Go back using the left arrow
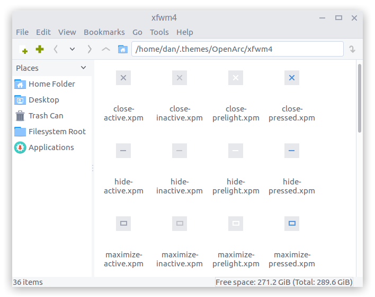375x297 pixels. pyautogui.click(x=56, y=49)
